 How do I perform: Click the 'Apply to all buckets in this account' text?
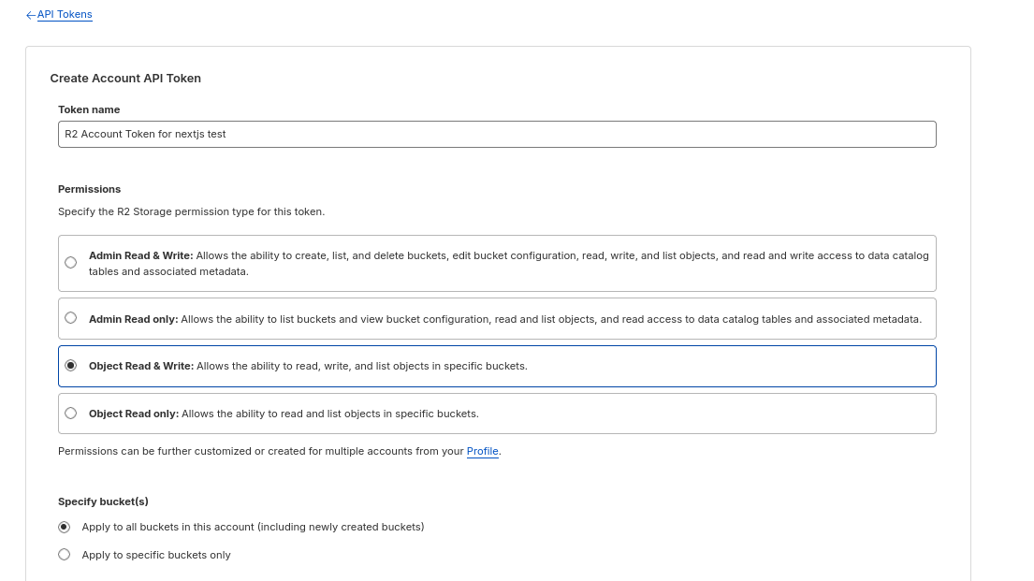point(253,527)
